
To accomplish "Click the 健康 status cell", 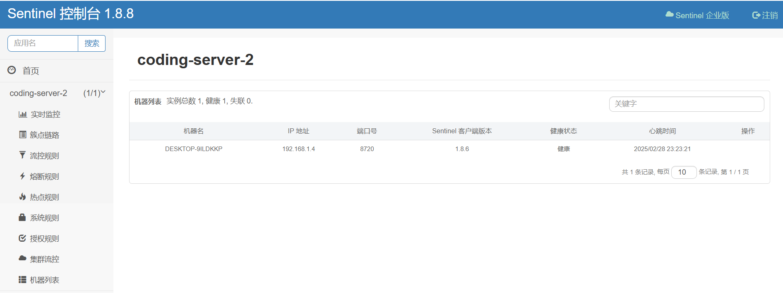I will pos(564,149).
